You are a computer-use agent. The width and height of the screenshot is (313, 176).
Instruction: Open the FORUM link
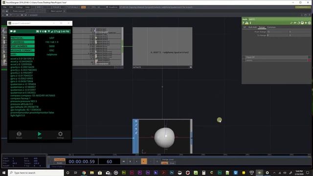click(x=56, y=7)
